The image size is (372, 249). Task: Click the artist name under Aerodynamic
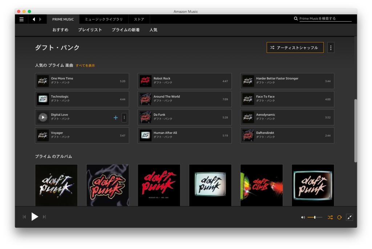pyautogui.click(x=265, y=119)
